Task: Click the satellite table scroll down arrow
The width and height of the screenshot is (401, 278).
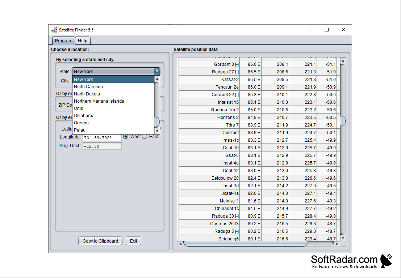Action: tap(343, 238)
